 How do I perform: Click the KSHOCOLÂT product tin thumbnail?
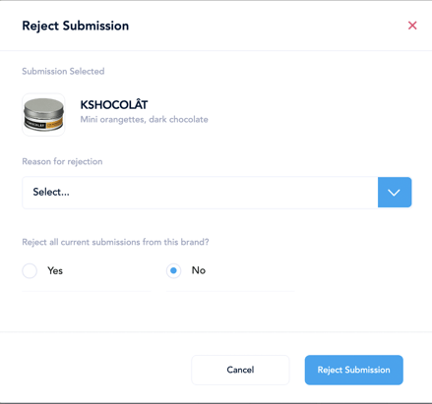coord(43,115)
